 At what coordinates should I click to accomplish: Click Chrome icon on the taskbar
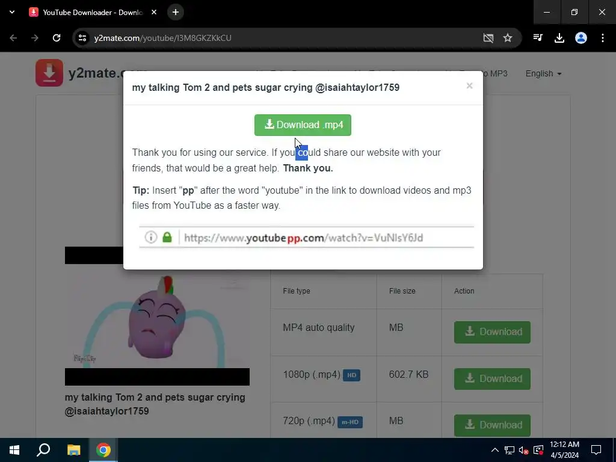click(103, 450)
